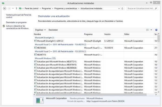Image resolution: width=162 pixels, height=107 pixels.
Task: Click the vertical scrollbar thumb
Action: (x=158, y=38)
